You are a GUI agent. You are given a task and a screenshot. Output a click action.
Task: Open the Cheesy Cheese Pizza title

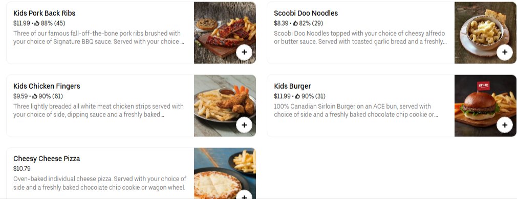coord(47,159)
